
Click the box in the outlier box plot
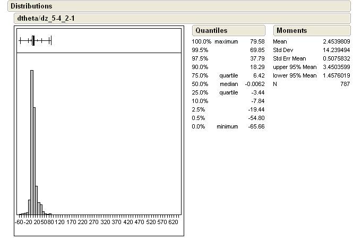(x=33, y=40)
